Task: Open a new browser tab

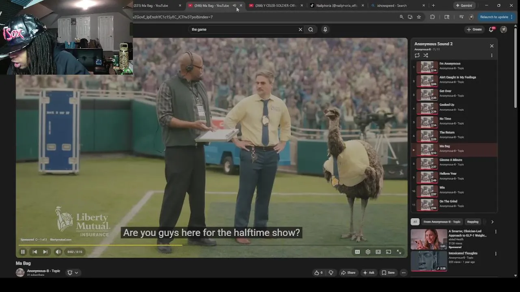Action: 433,6
